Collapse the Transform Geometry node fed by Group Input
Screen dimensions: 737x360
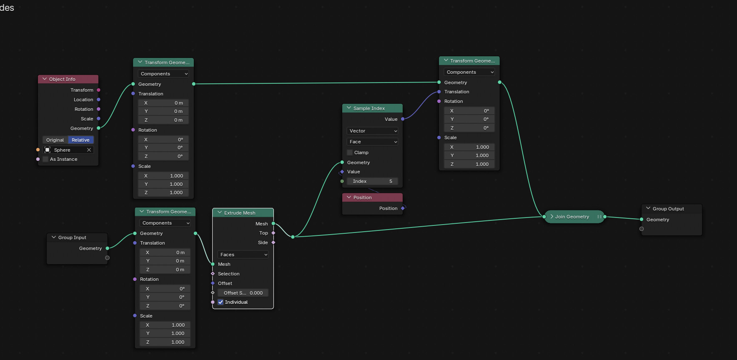click(142, 211)
